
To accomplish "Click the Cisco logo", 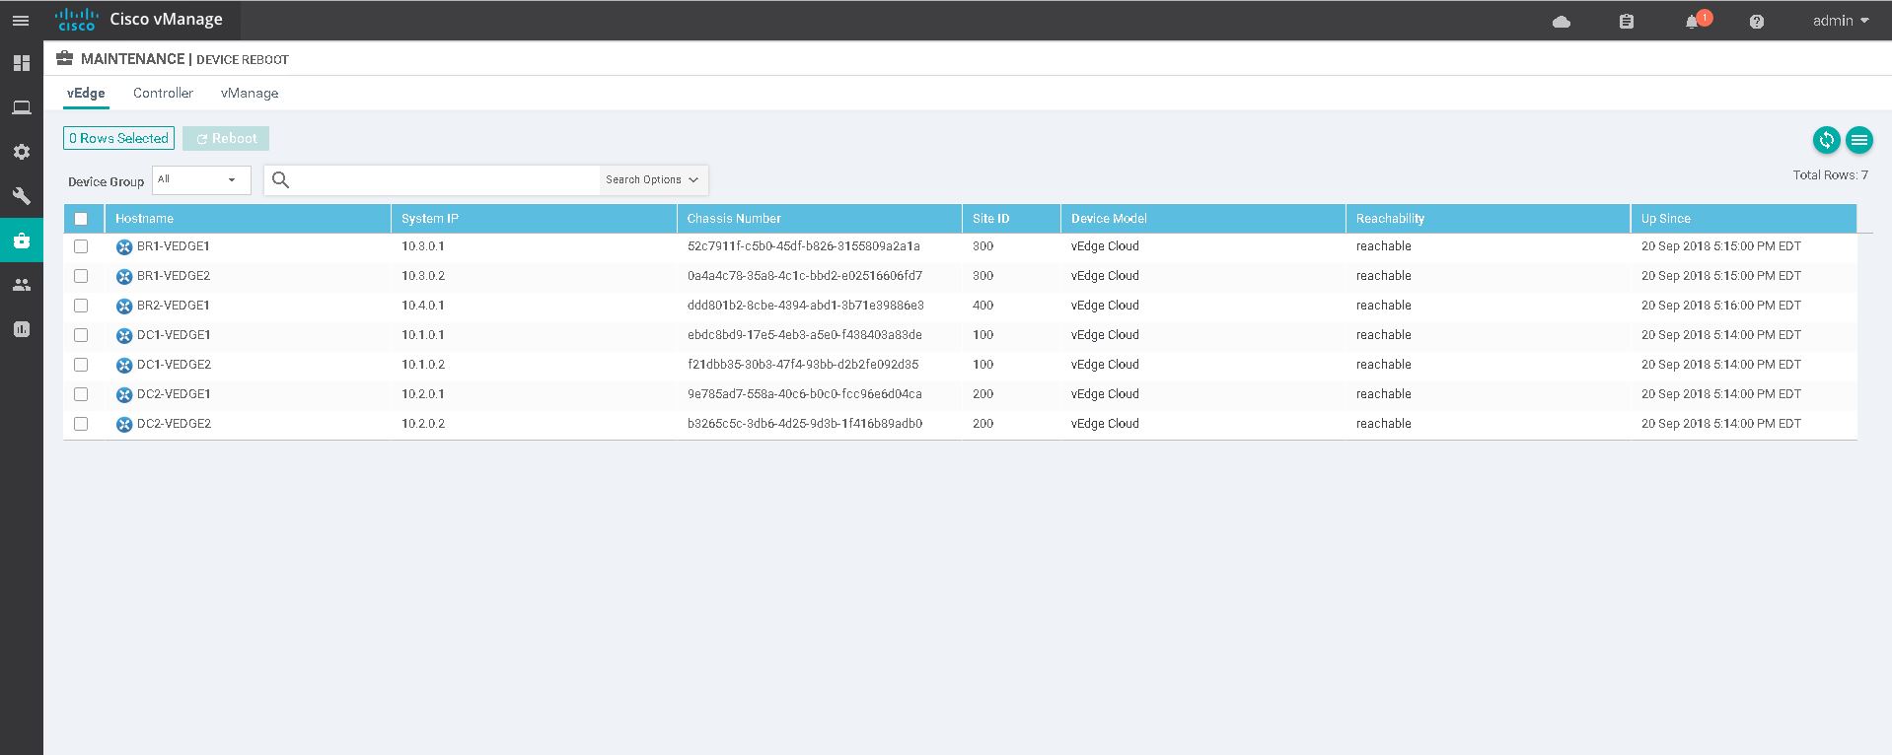I will (x=76, y=20).
